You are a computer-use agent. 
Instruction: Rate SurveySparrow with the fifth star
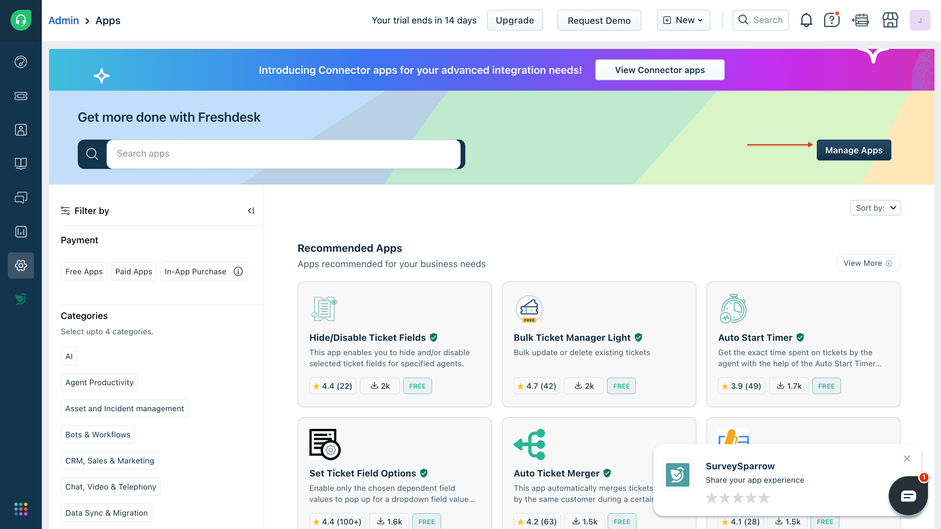point(764,498)
